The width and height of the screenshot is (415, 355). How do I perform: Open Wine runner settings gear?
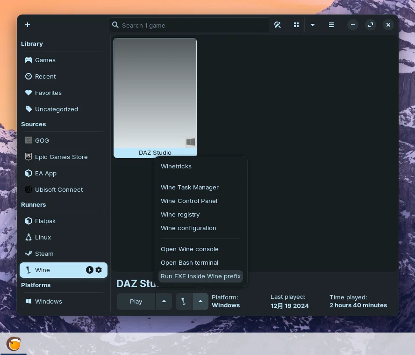click(x=99, y=270)
